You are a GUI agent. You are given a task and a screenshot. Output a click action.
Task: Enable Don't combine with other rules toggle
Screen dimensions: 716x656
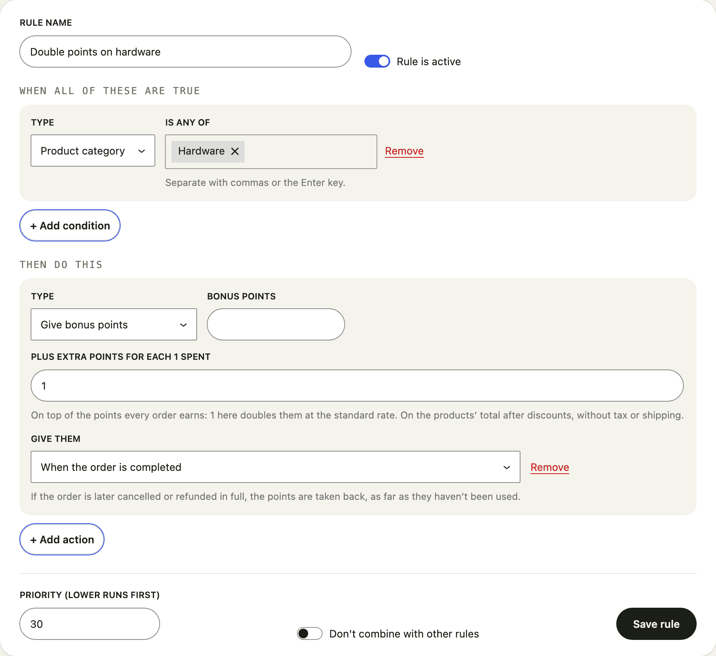pos(310,633)
